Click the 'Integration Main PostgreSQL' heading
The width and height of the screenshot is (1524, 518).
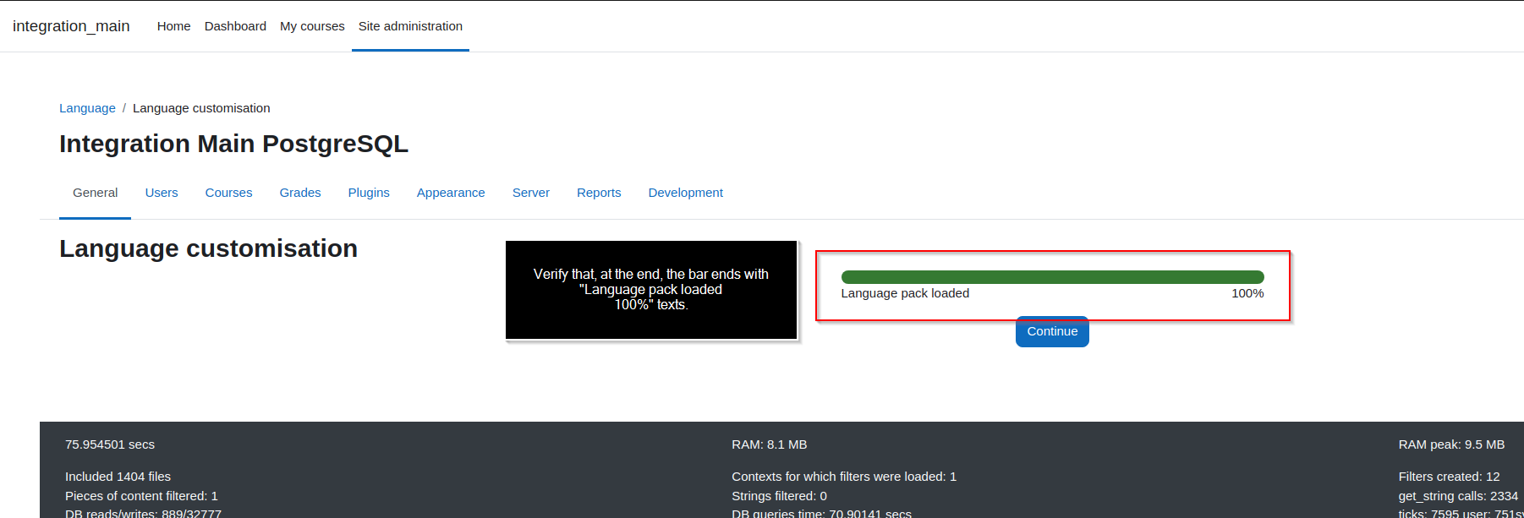[x=233, y=144]
